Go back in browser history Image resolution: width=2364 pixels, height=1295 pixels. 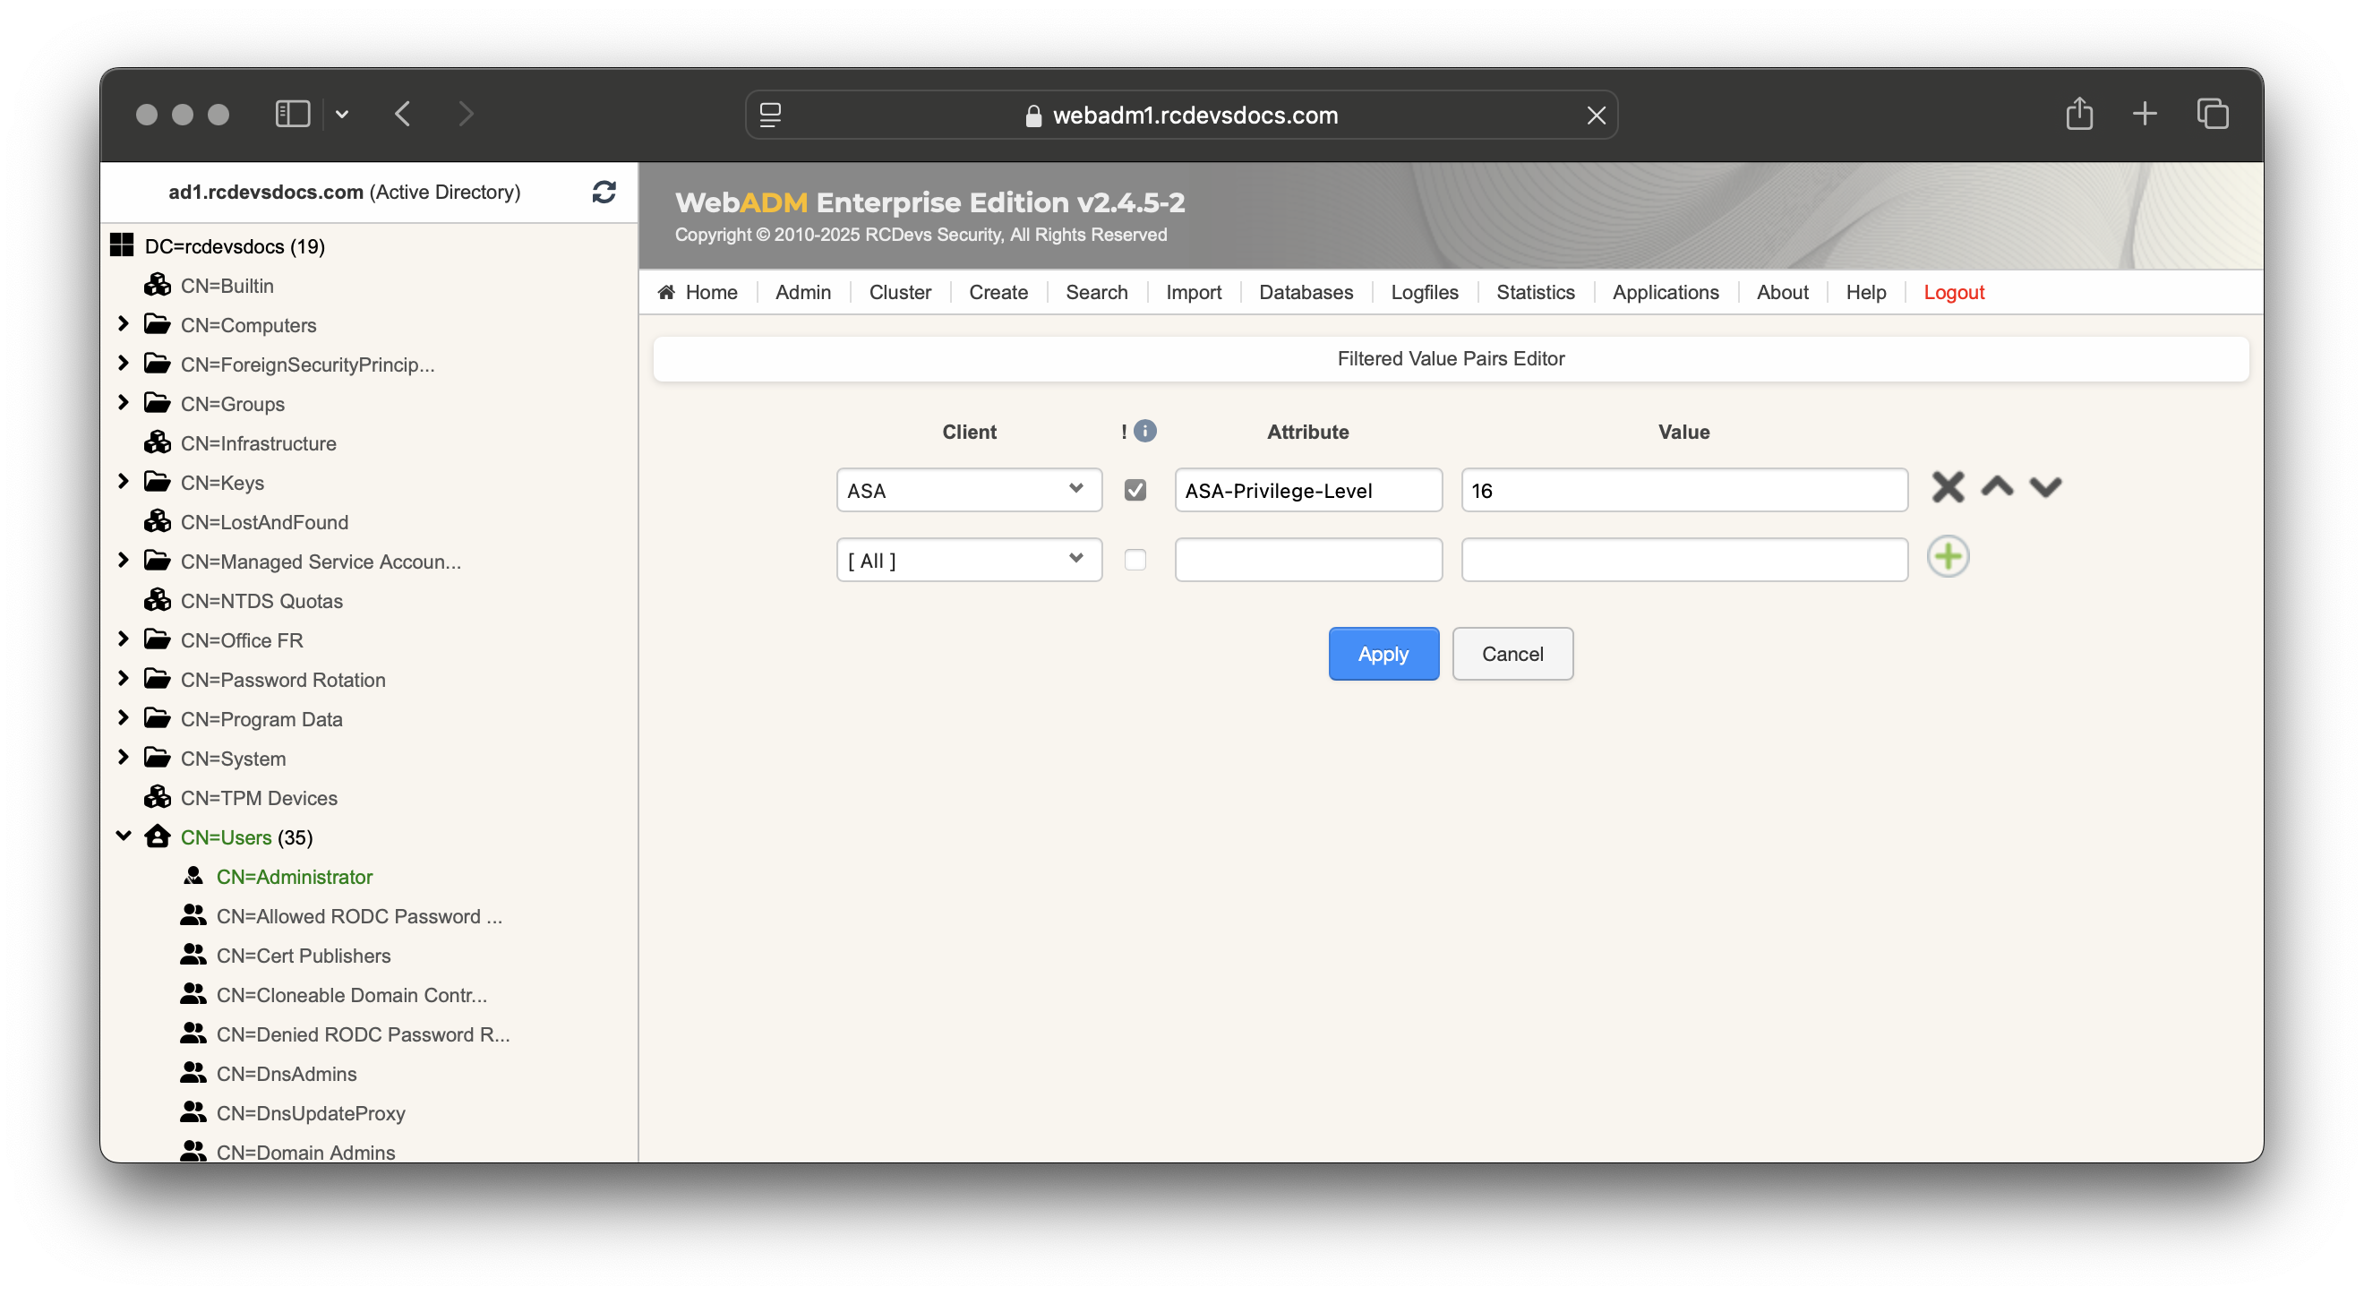pyautogui.click(x=402, y=114)
